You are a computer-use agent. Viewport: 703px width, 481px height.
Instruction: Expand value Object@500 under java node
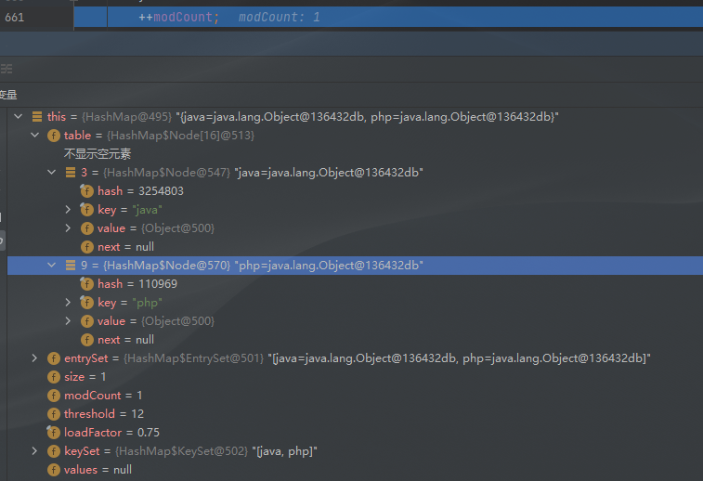click(68, 227)
